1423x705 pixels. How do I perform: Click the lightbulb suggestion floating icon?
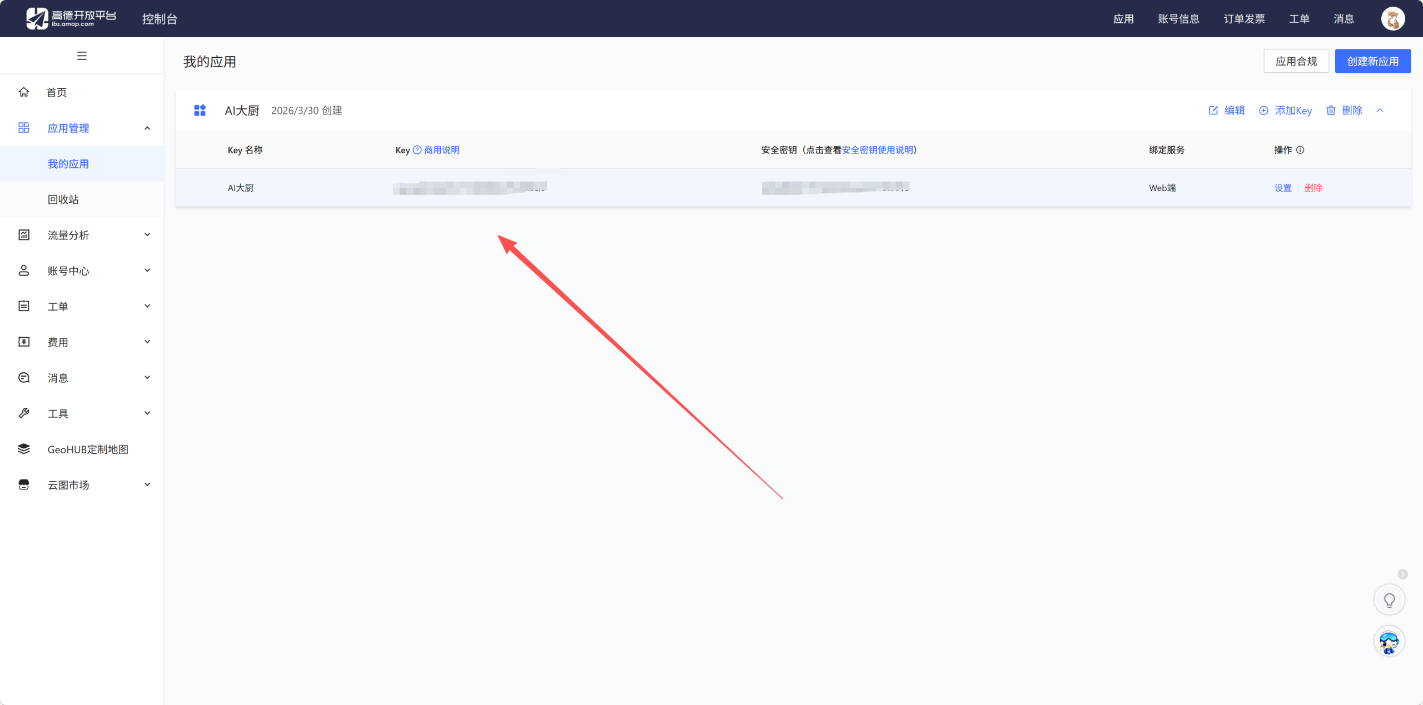1389,600
